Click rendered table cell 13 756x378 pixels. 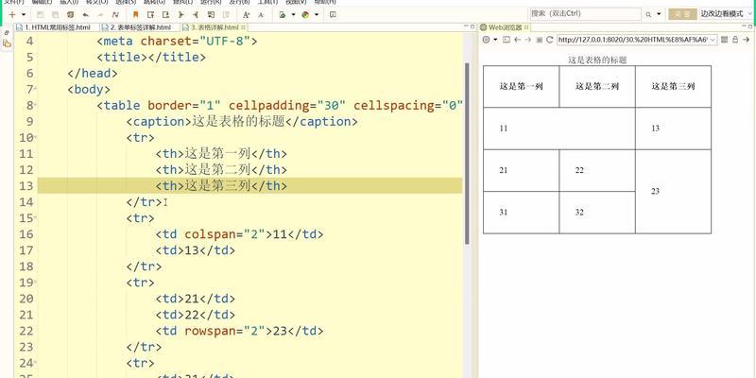673,129
